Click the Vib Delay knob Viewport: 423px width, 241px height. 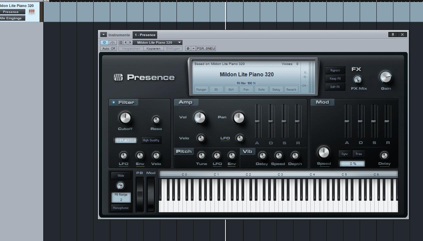(262, 156)
